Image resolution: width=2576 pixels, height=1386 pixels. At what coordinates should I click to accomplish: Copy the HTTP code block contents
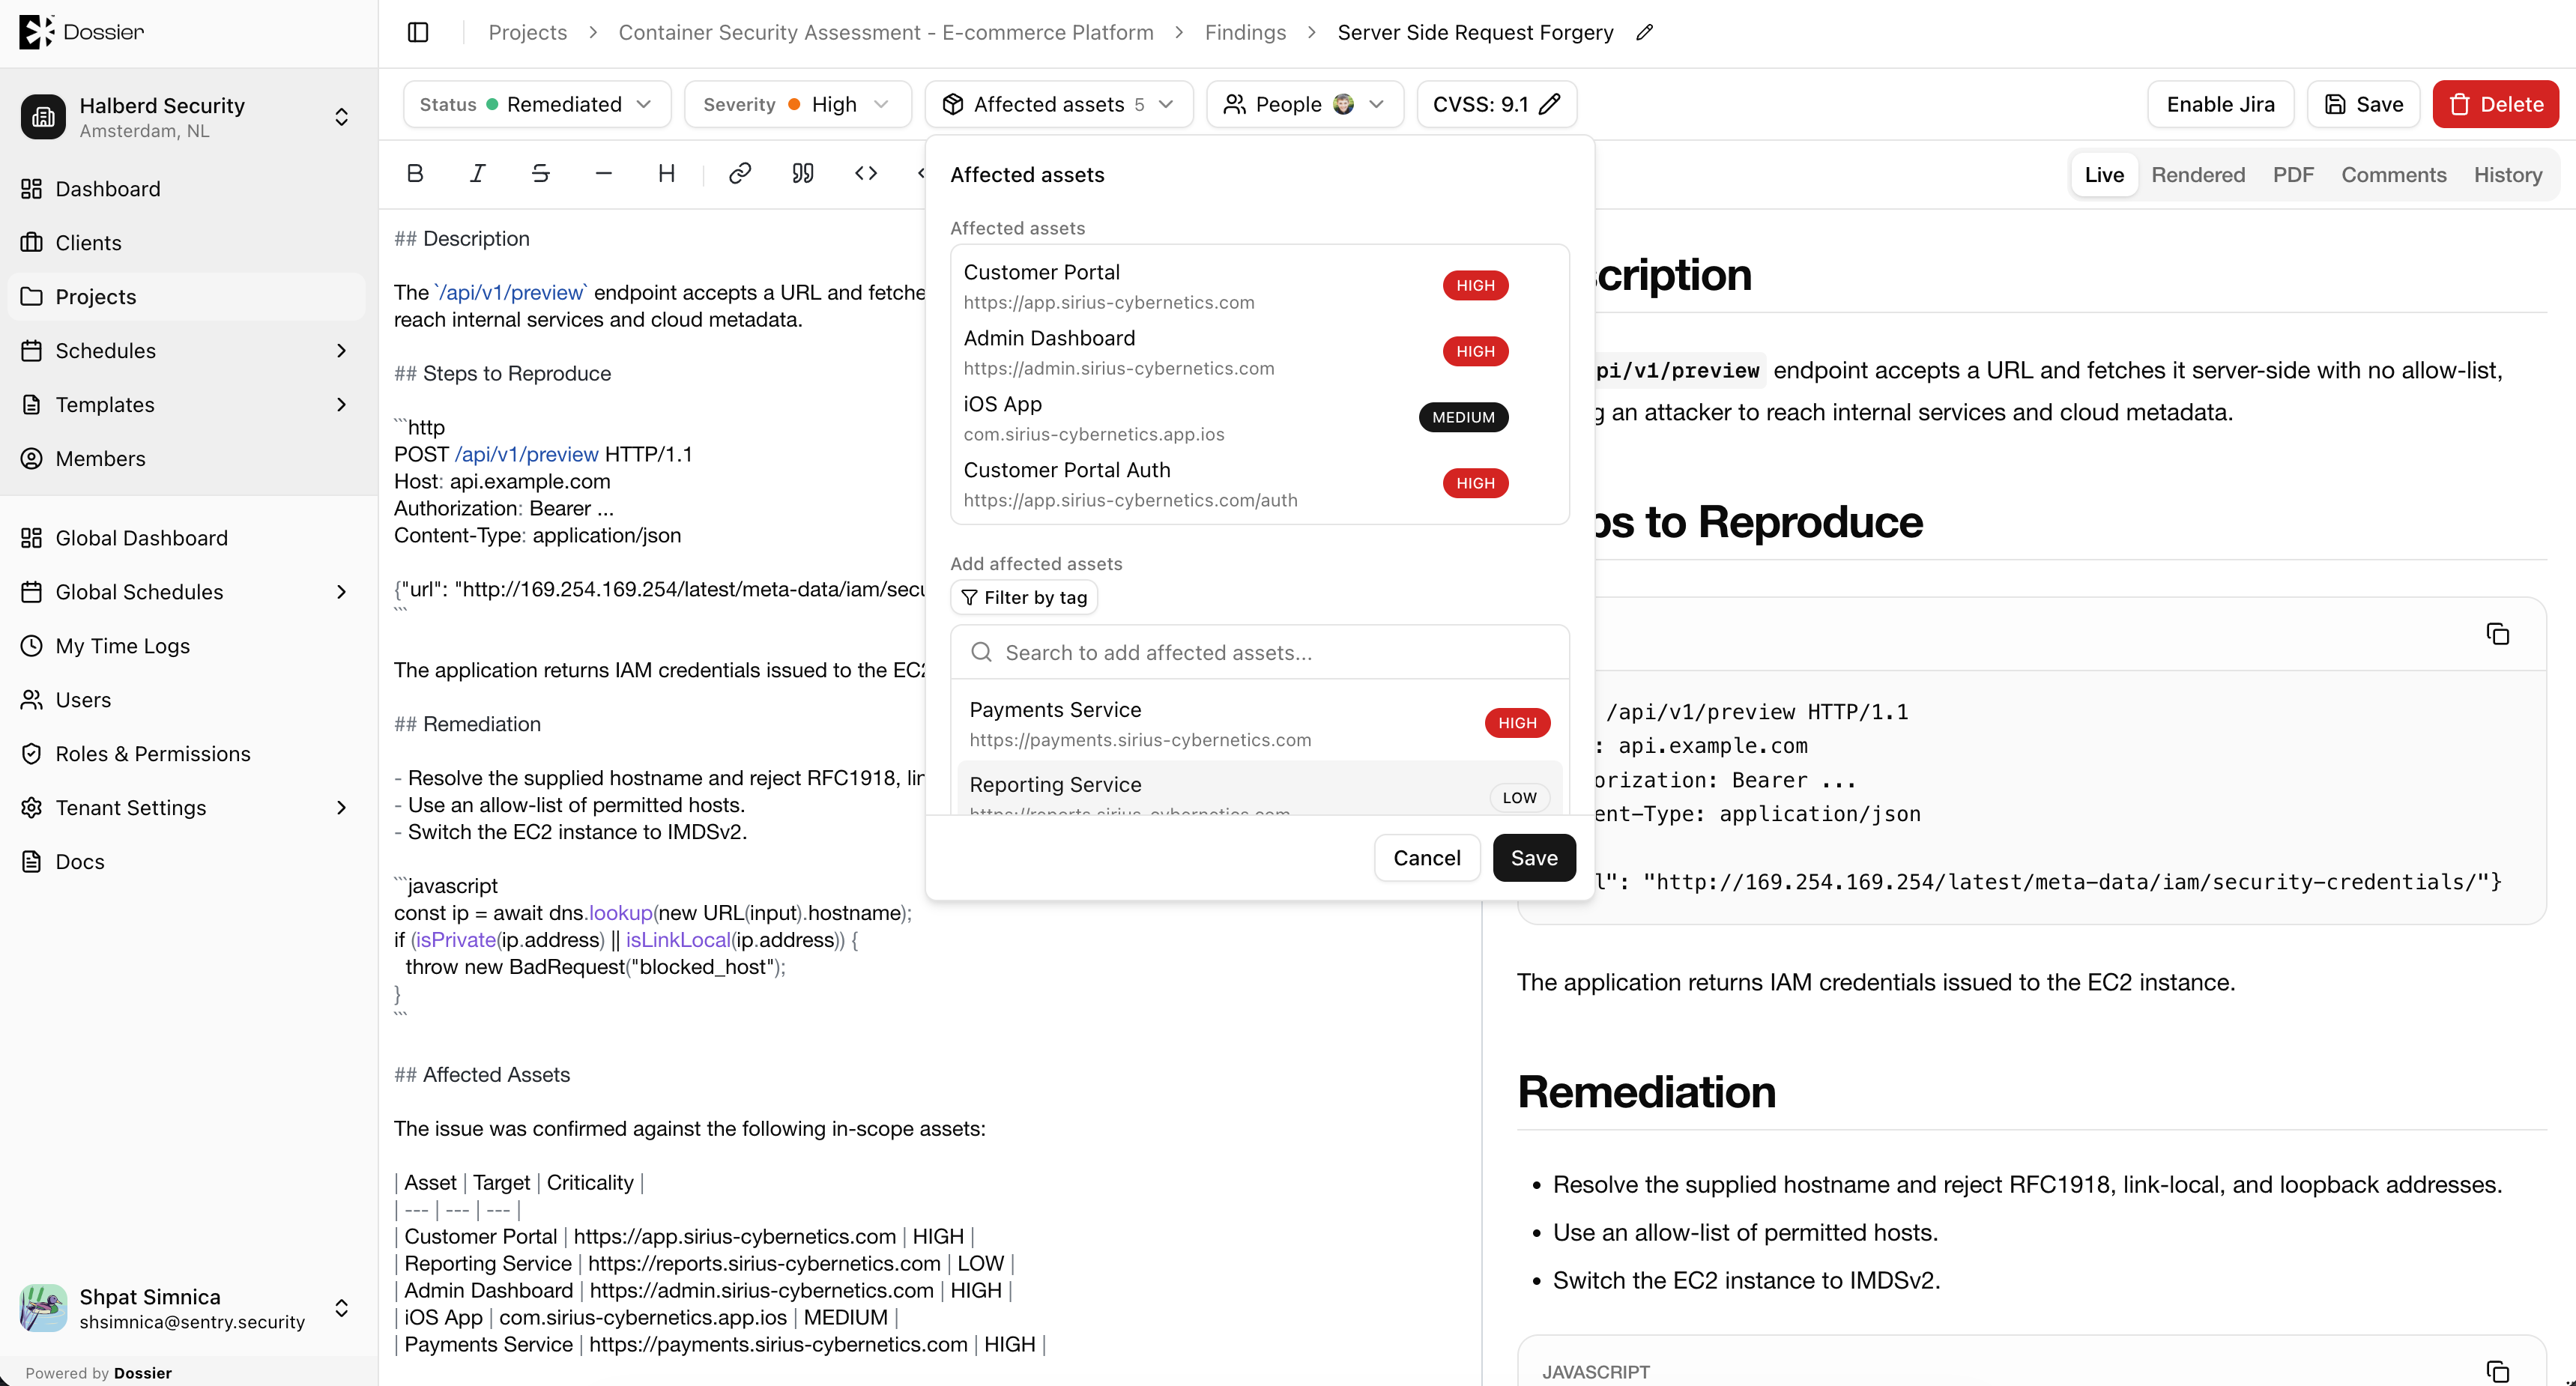pos(2497,634)
